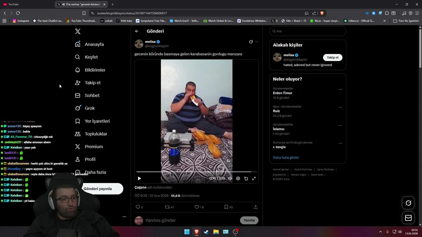Open cobalt bookmark
The image size is (422, 237).
(x=106, y=21)
